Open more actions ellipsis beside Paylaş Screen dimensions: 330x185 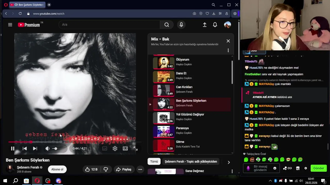(x=140, y=169)
